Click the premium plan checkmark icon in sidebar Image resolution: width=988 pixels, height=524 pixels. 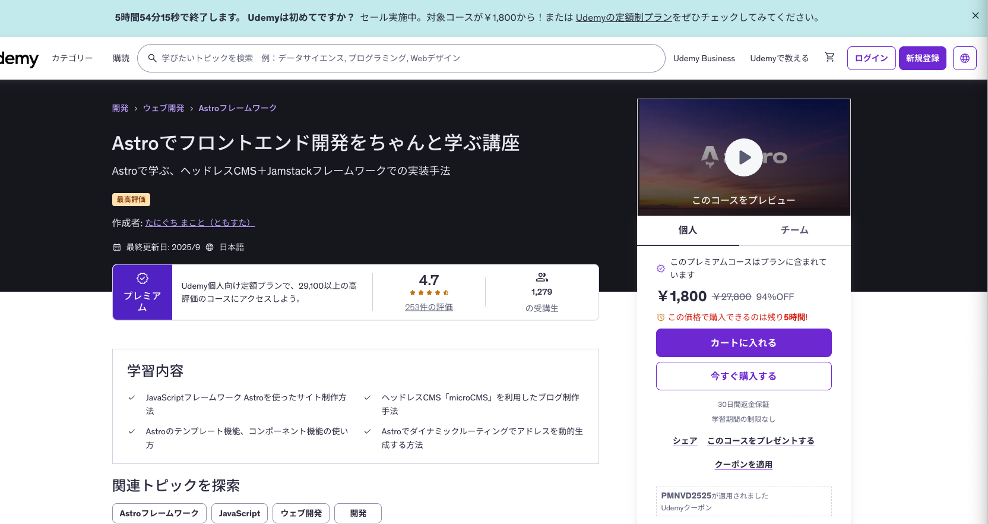[x=661, y=269]
